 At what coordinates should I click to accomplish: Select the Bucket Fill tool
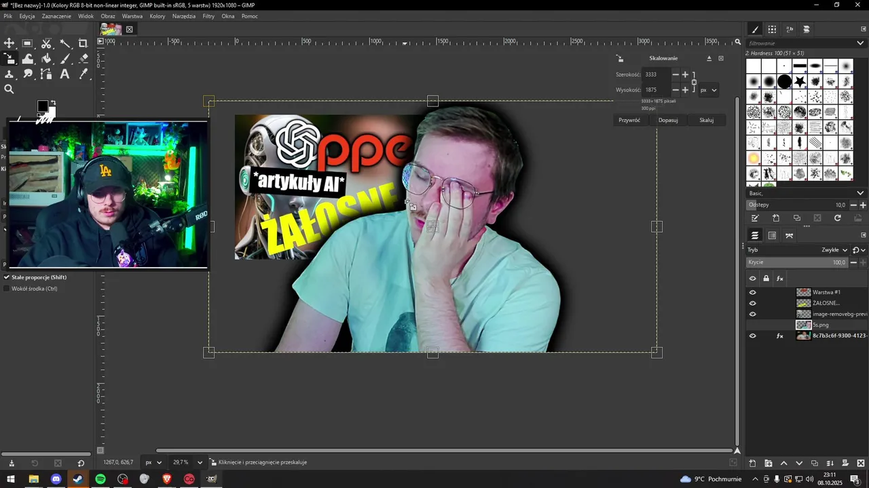pos(46,59)
